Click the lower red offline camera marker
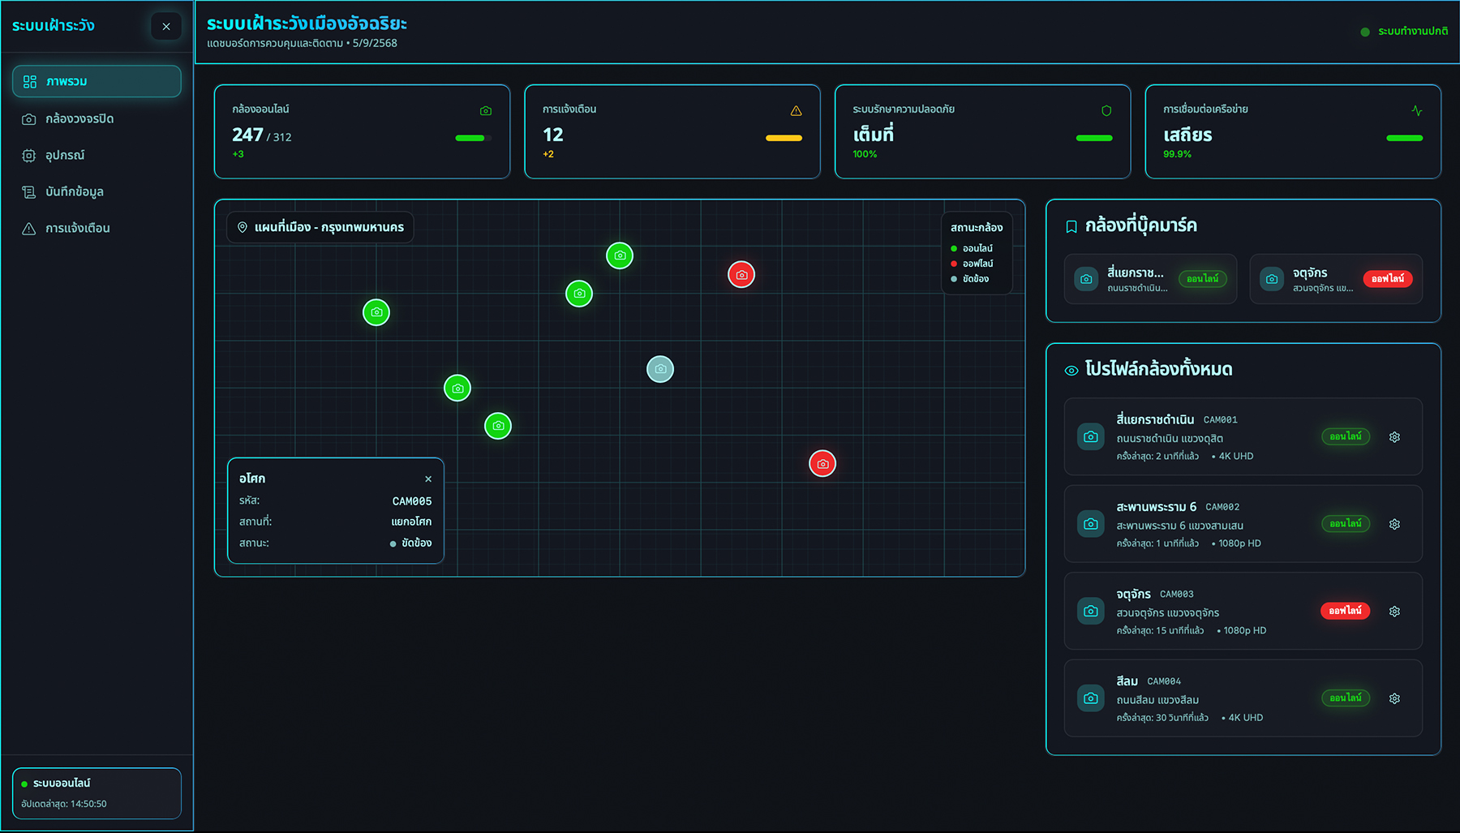This screenshot has height=833, width=1460. [x=822, y=464]
